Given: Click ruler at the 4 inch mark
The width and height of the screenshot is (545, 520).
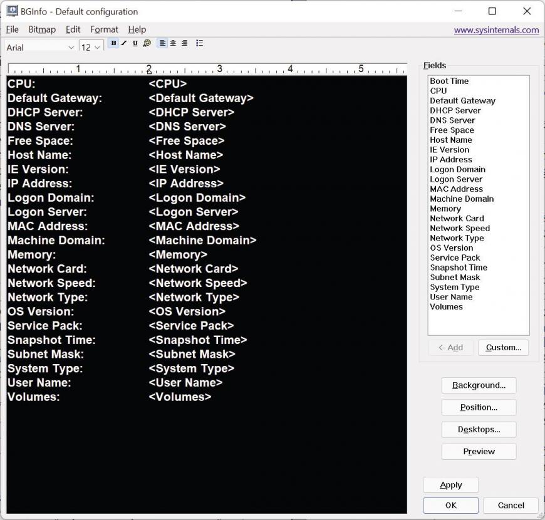Looking at the screenshot, I should [290, 69].
